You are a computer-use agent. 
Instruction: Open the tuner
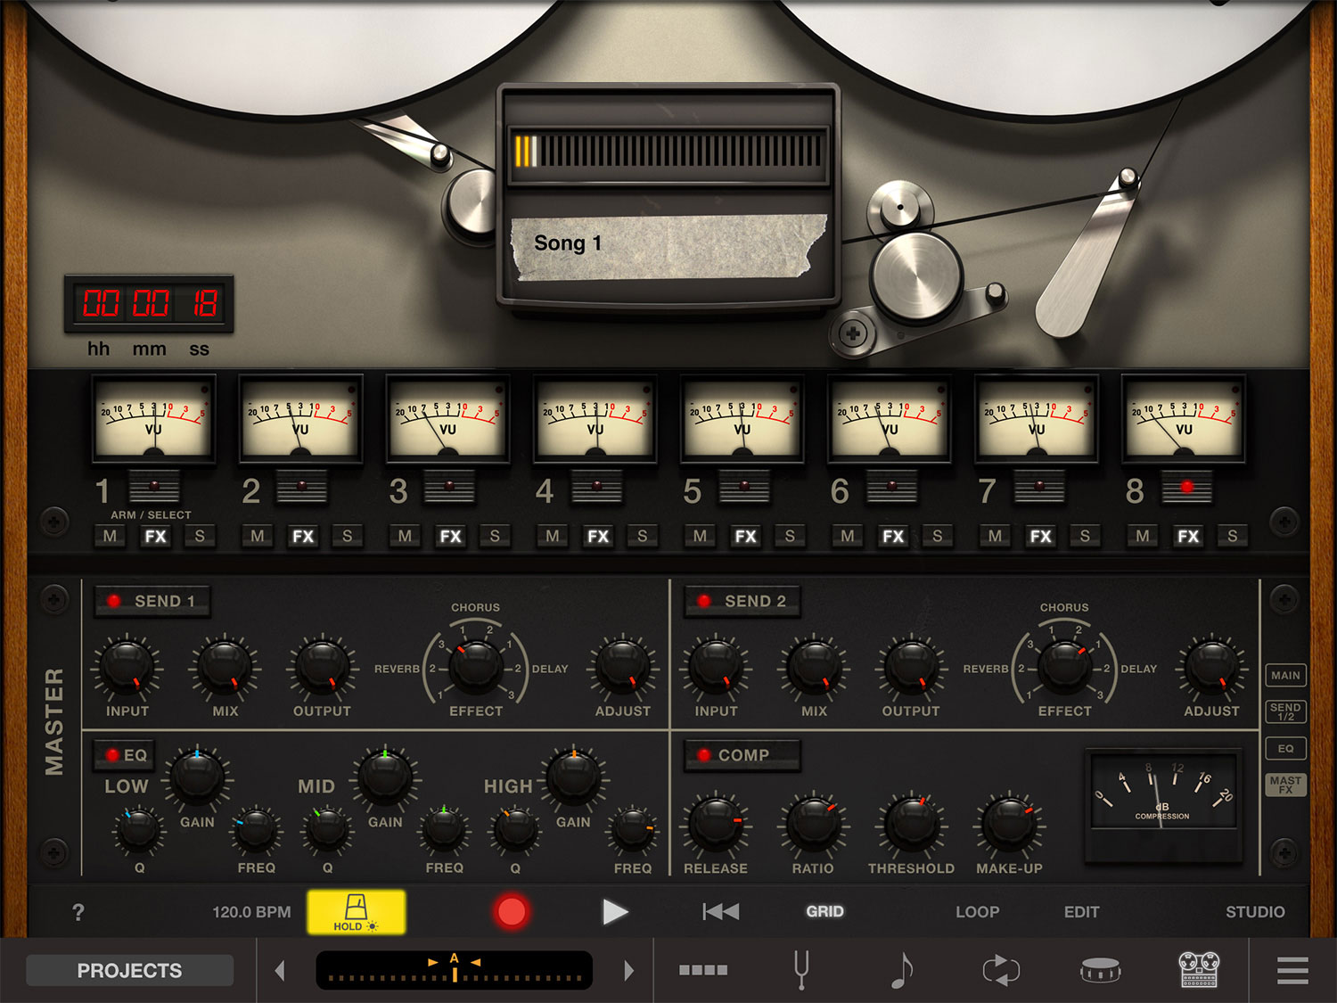(x=800, y=970)
